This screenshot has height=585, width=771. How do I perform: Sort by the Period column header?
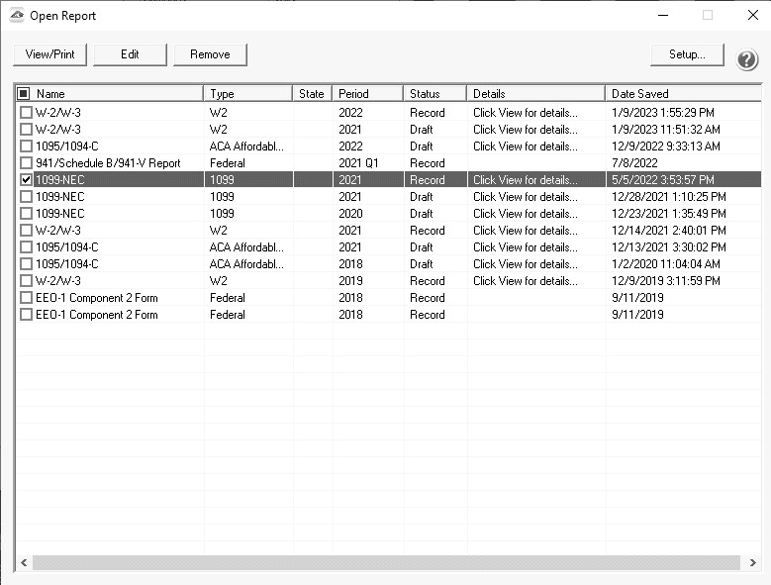point(367,94)
